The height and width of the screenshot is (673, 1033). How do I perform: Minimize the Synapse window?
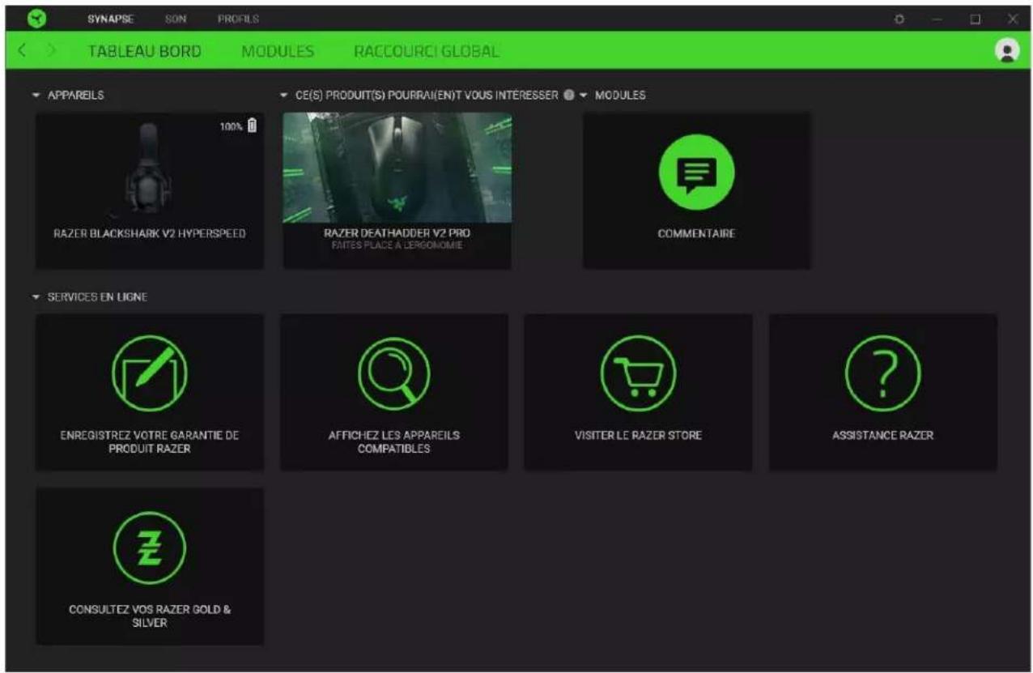(938, 19)
